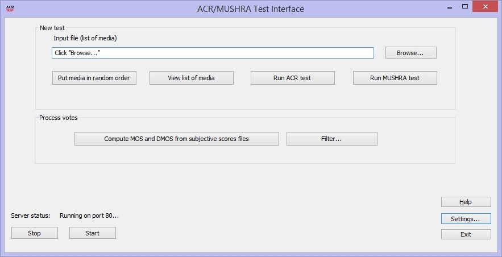The width and height of the screenshot is (502, 257).
Task: Open the Help button
Action: (x=466, y=202)
